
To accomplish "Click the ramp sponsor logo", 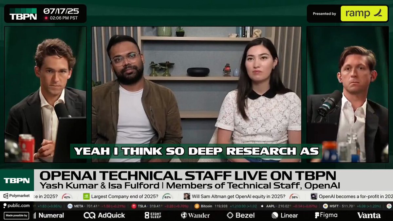I will tap(364, 14).
